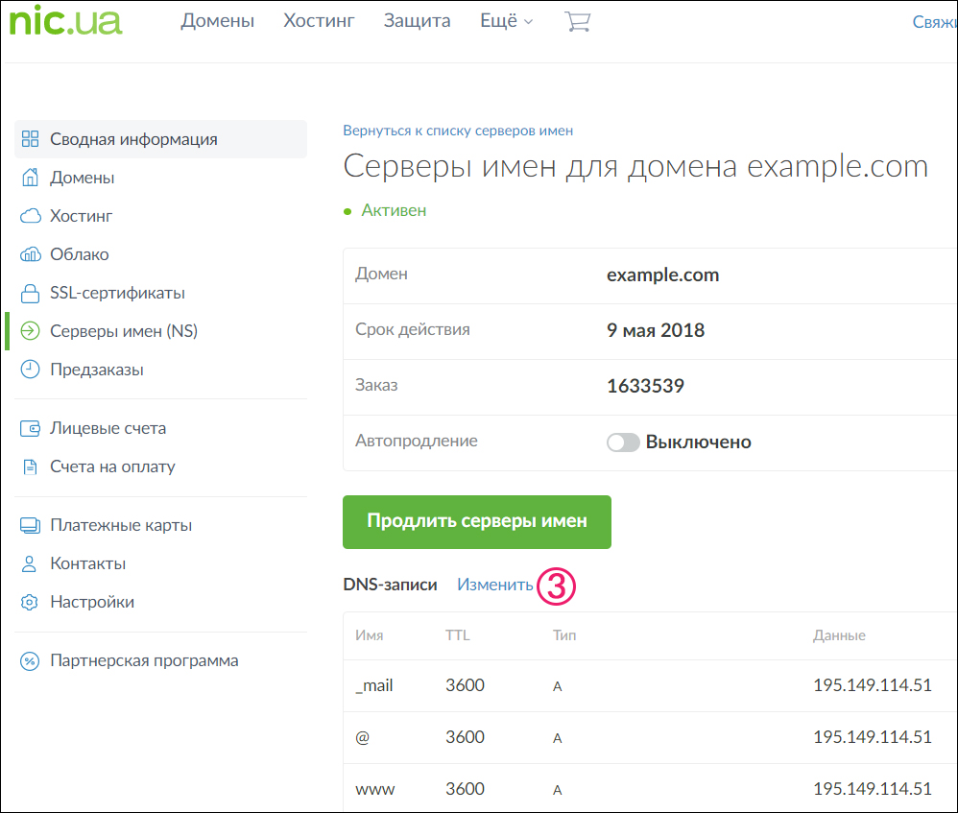Viewport: 958px width, 813px height.
Task: Click the shopping cart icon
Action: 577,21
